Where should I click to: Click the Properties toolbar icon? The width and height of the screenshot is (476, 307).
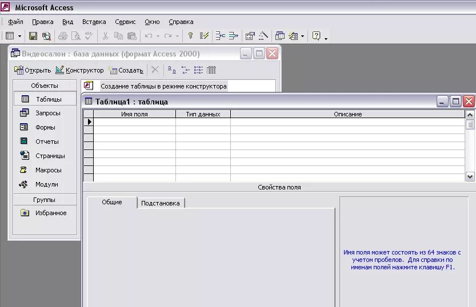pyautogui.click(x=250, y=36)
